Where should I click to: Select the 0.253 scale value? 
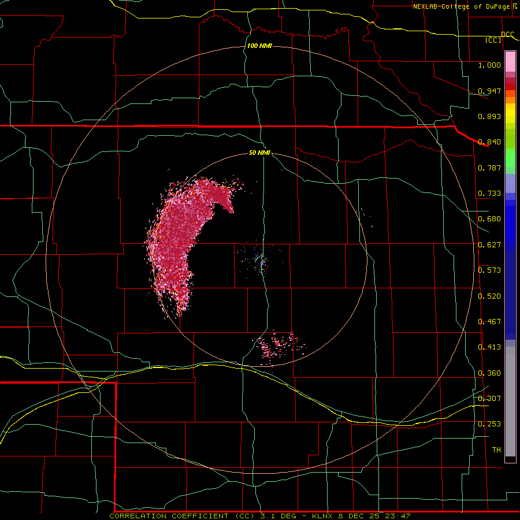coord(489,424)
